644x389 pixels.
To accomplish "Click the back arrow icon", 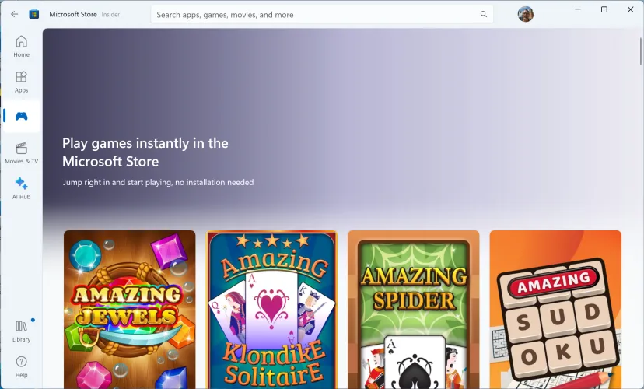I will pyautogui.click(x=14, y=14).
